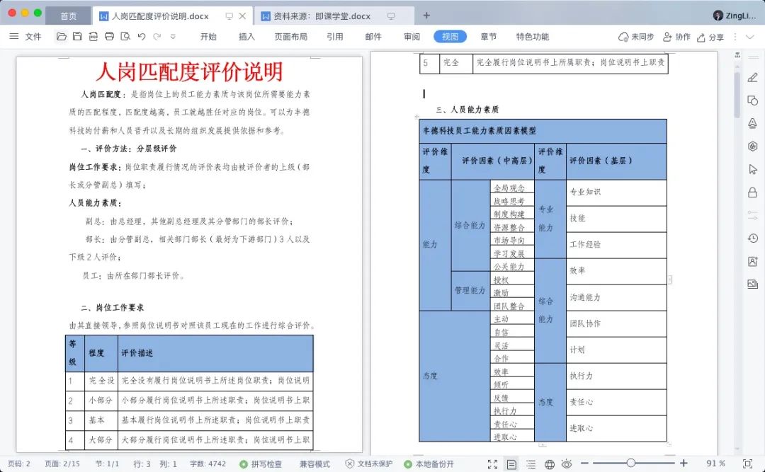Switch to the 插入 ribbon tab
This screenshot has height=472, width=765.
pyautogui.click(x=246, y=37)
